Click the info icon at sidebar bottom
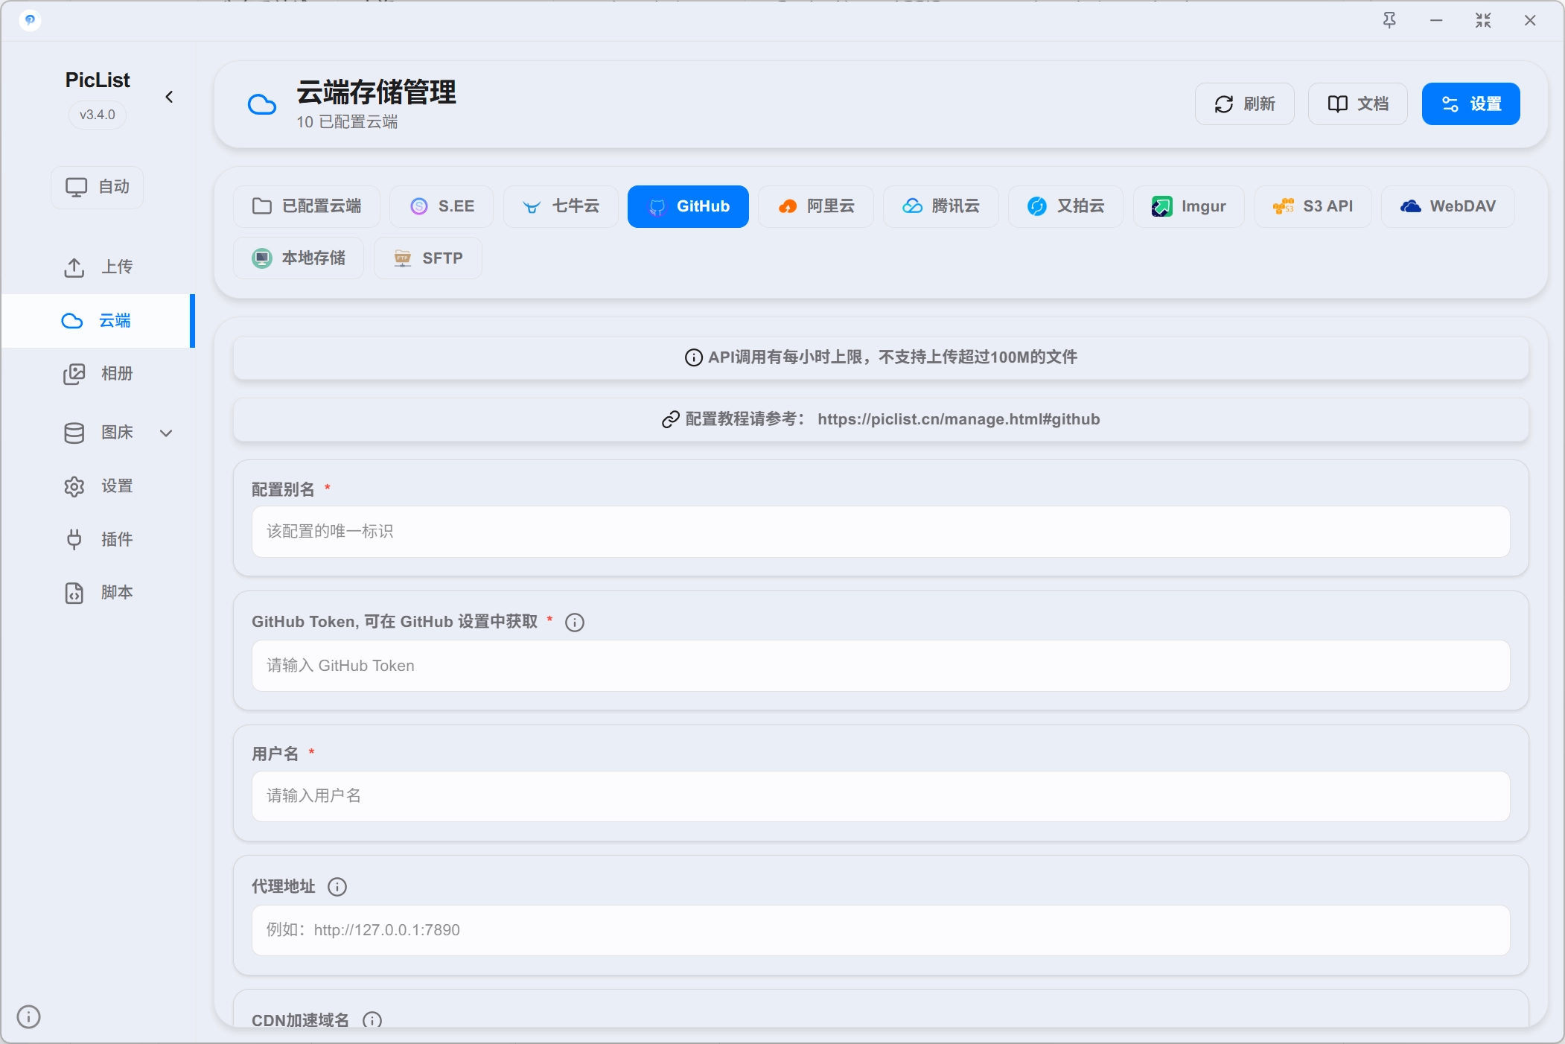Viewport: 1565px width, 1044px height. [x=28, y=1016]
